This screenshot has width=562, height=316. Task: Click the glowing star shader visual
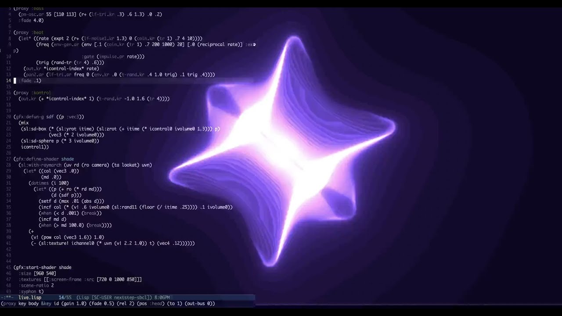click(x=282, y=151)
